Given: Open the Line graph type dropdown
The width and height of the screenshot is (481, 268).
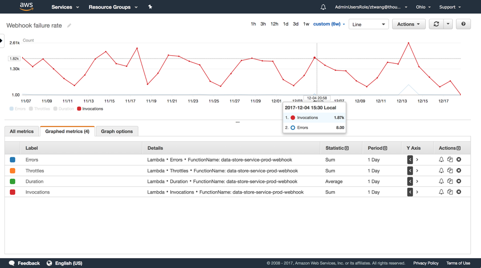Looking at the screenshot, I should [x=369, y=24].
